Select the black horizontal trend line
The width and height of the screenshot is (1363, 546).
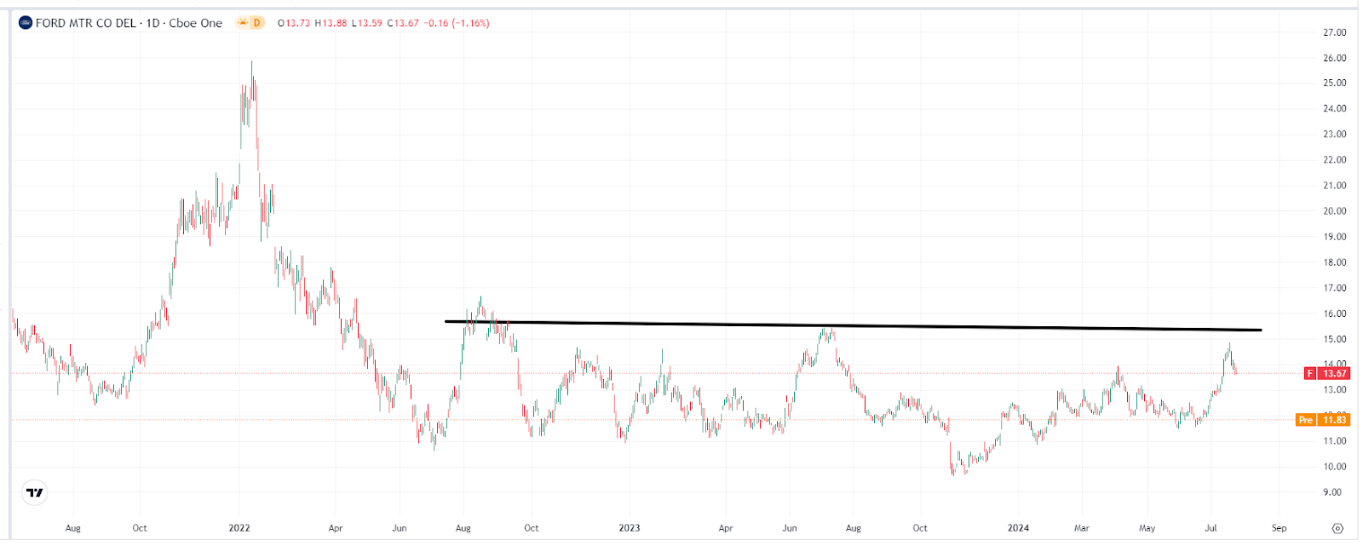[852, 325]
